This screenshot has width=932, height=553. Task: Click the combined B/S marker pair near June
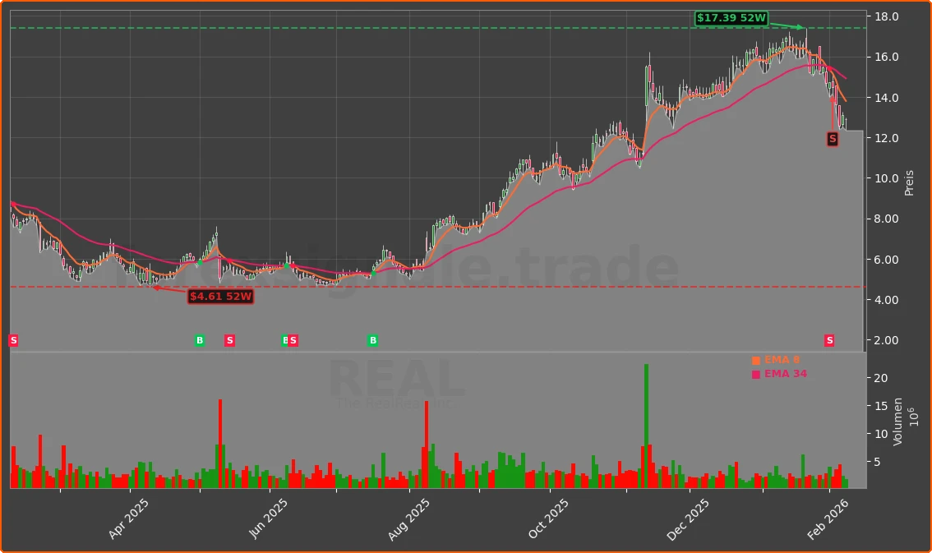tap(288, 339)
